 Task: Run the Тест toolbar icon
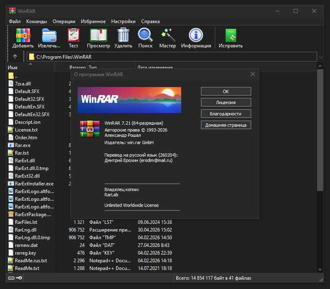[73, 35]
